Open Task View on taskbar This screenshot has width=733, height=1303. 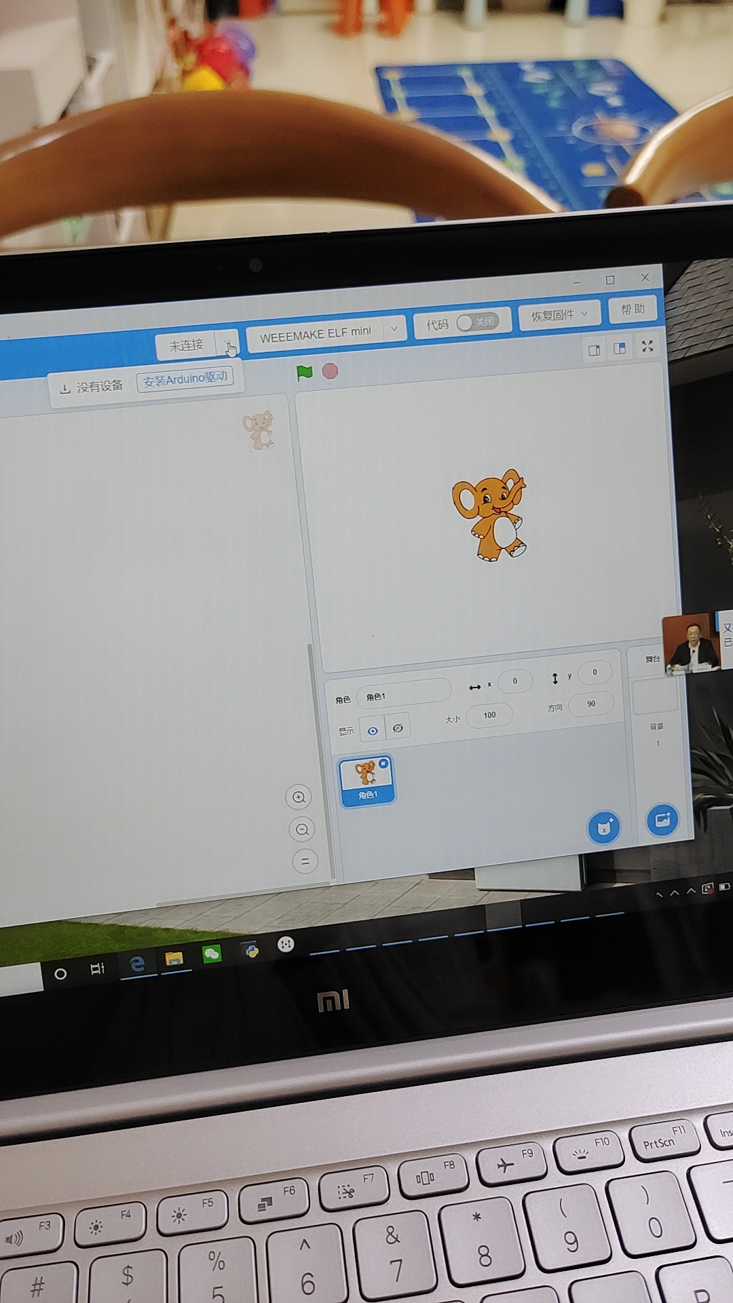pos(98,969)
